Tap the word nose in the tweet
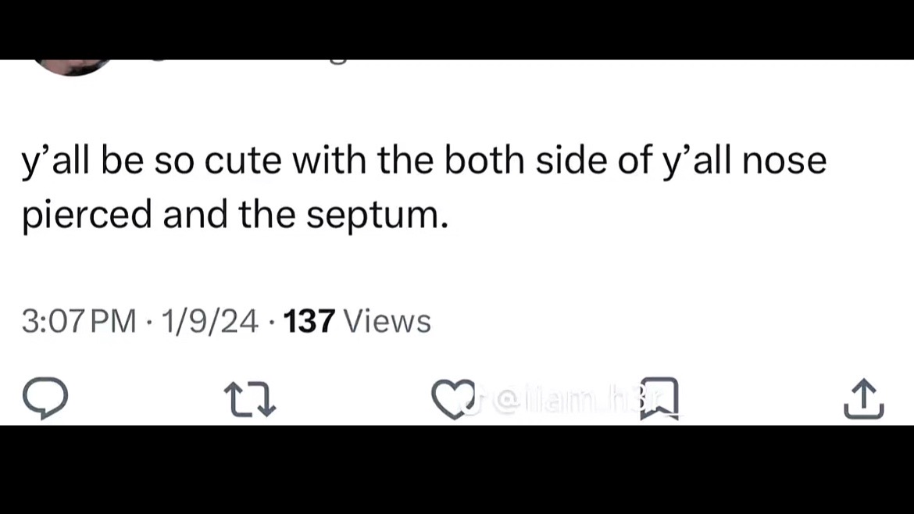The image size is (914, 514). tap(784, 162)
